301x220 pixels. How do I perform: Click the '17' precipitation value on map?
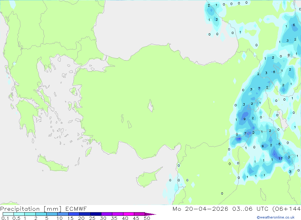point(281,158)
